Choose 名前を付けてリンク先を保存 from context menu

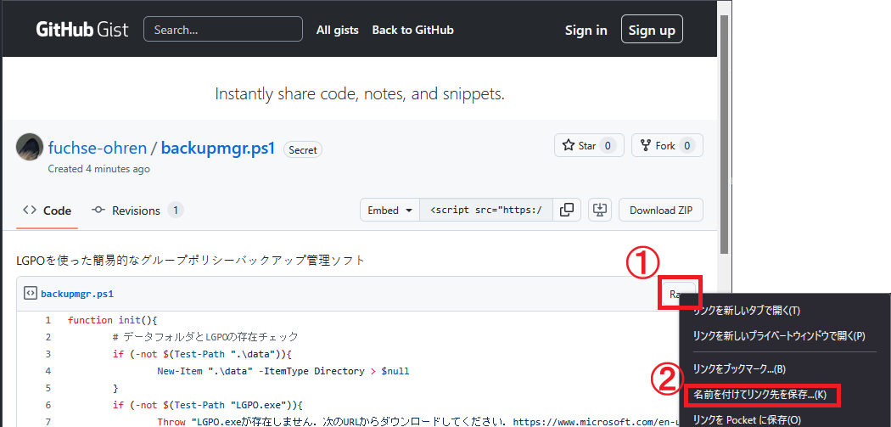pos(759,395)
